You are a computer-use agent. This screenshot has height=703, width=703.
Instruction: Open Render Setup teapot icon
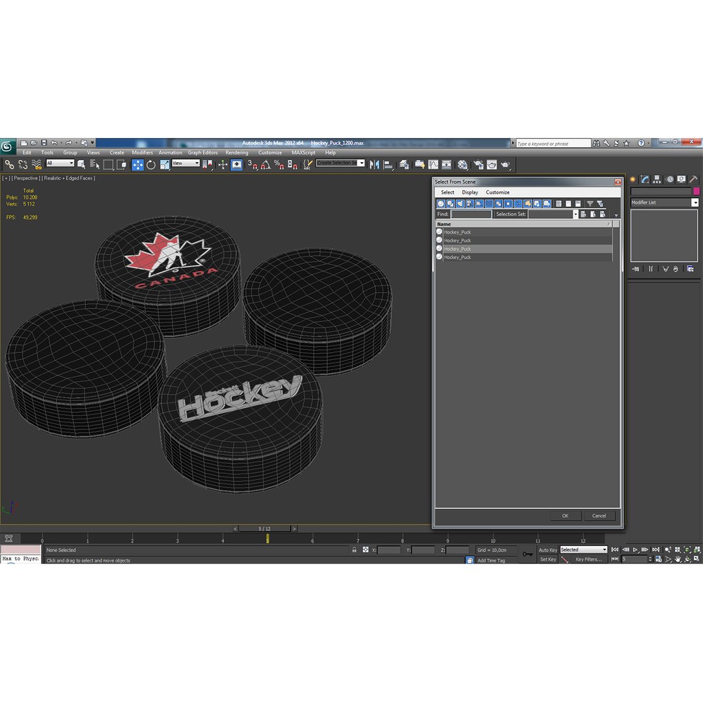(478, 165)
